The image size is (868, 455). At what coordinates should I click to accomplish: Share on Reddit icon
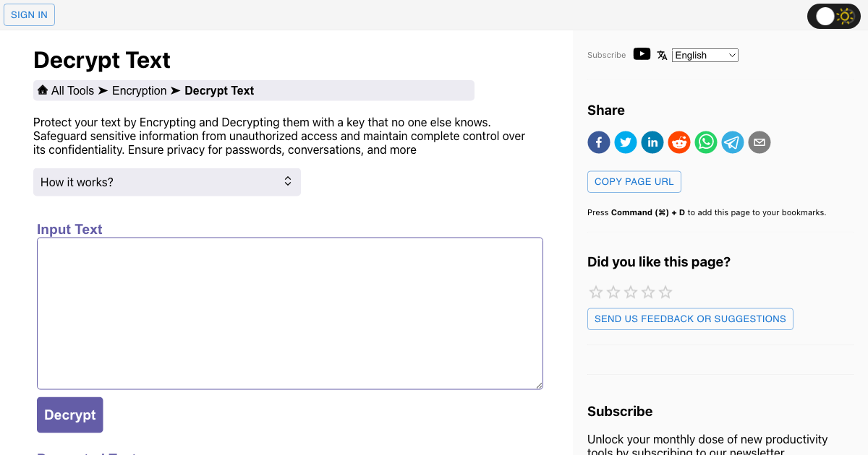(679, 142)
